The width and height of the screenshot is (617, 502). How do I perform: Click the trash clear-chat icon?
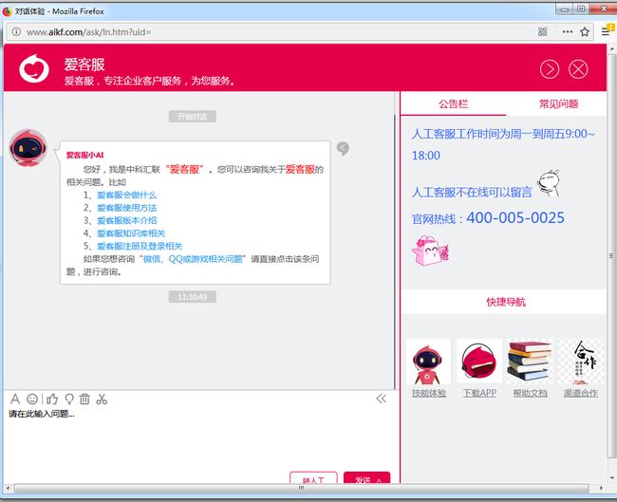pos(84,399)
